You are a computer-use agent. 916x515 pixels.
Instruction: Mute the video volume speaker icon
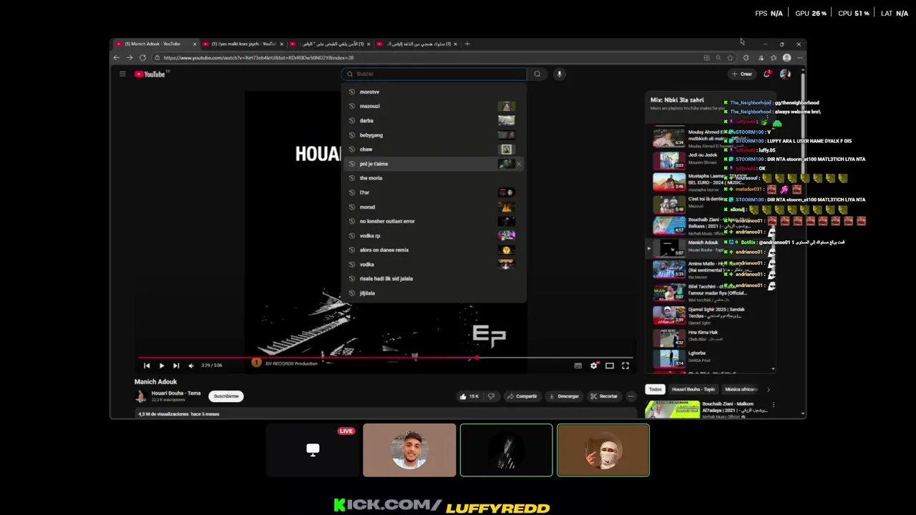click(191, 366)
